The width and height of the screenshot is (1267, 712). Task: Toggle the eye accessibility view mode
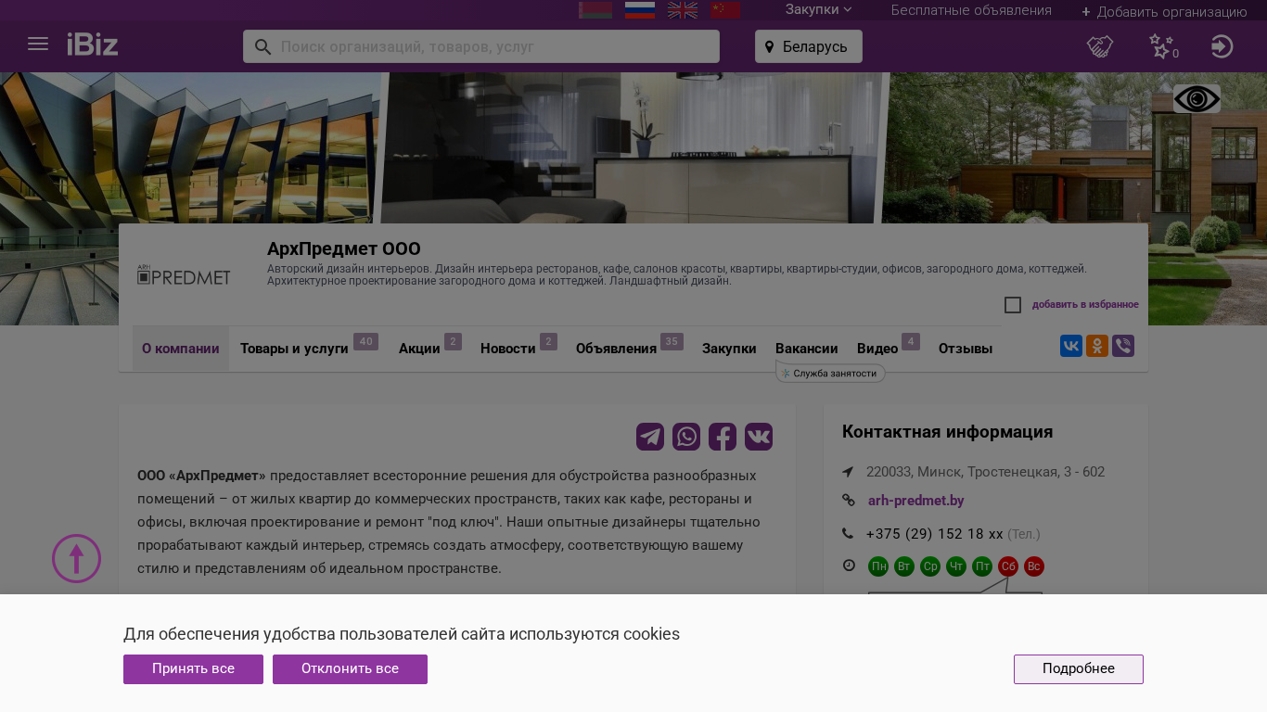pyautogui.click(x=1197, y=99)
